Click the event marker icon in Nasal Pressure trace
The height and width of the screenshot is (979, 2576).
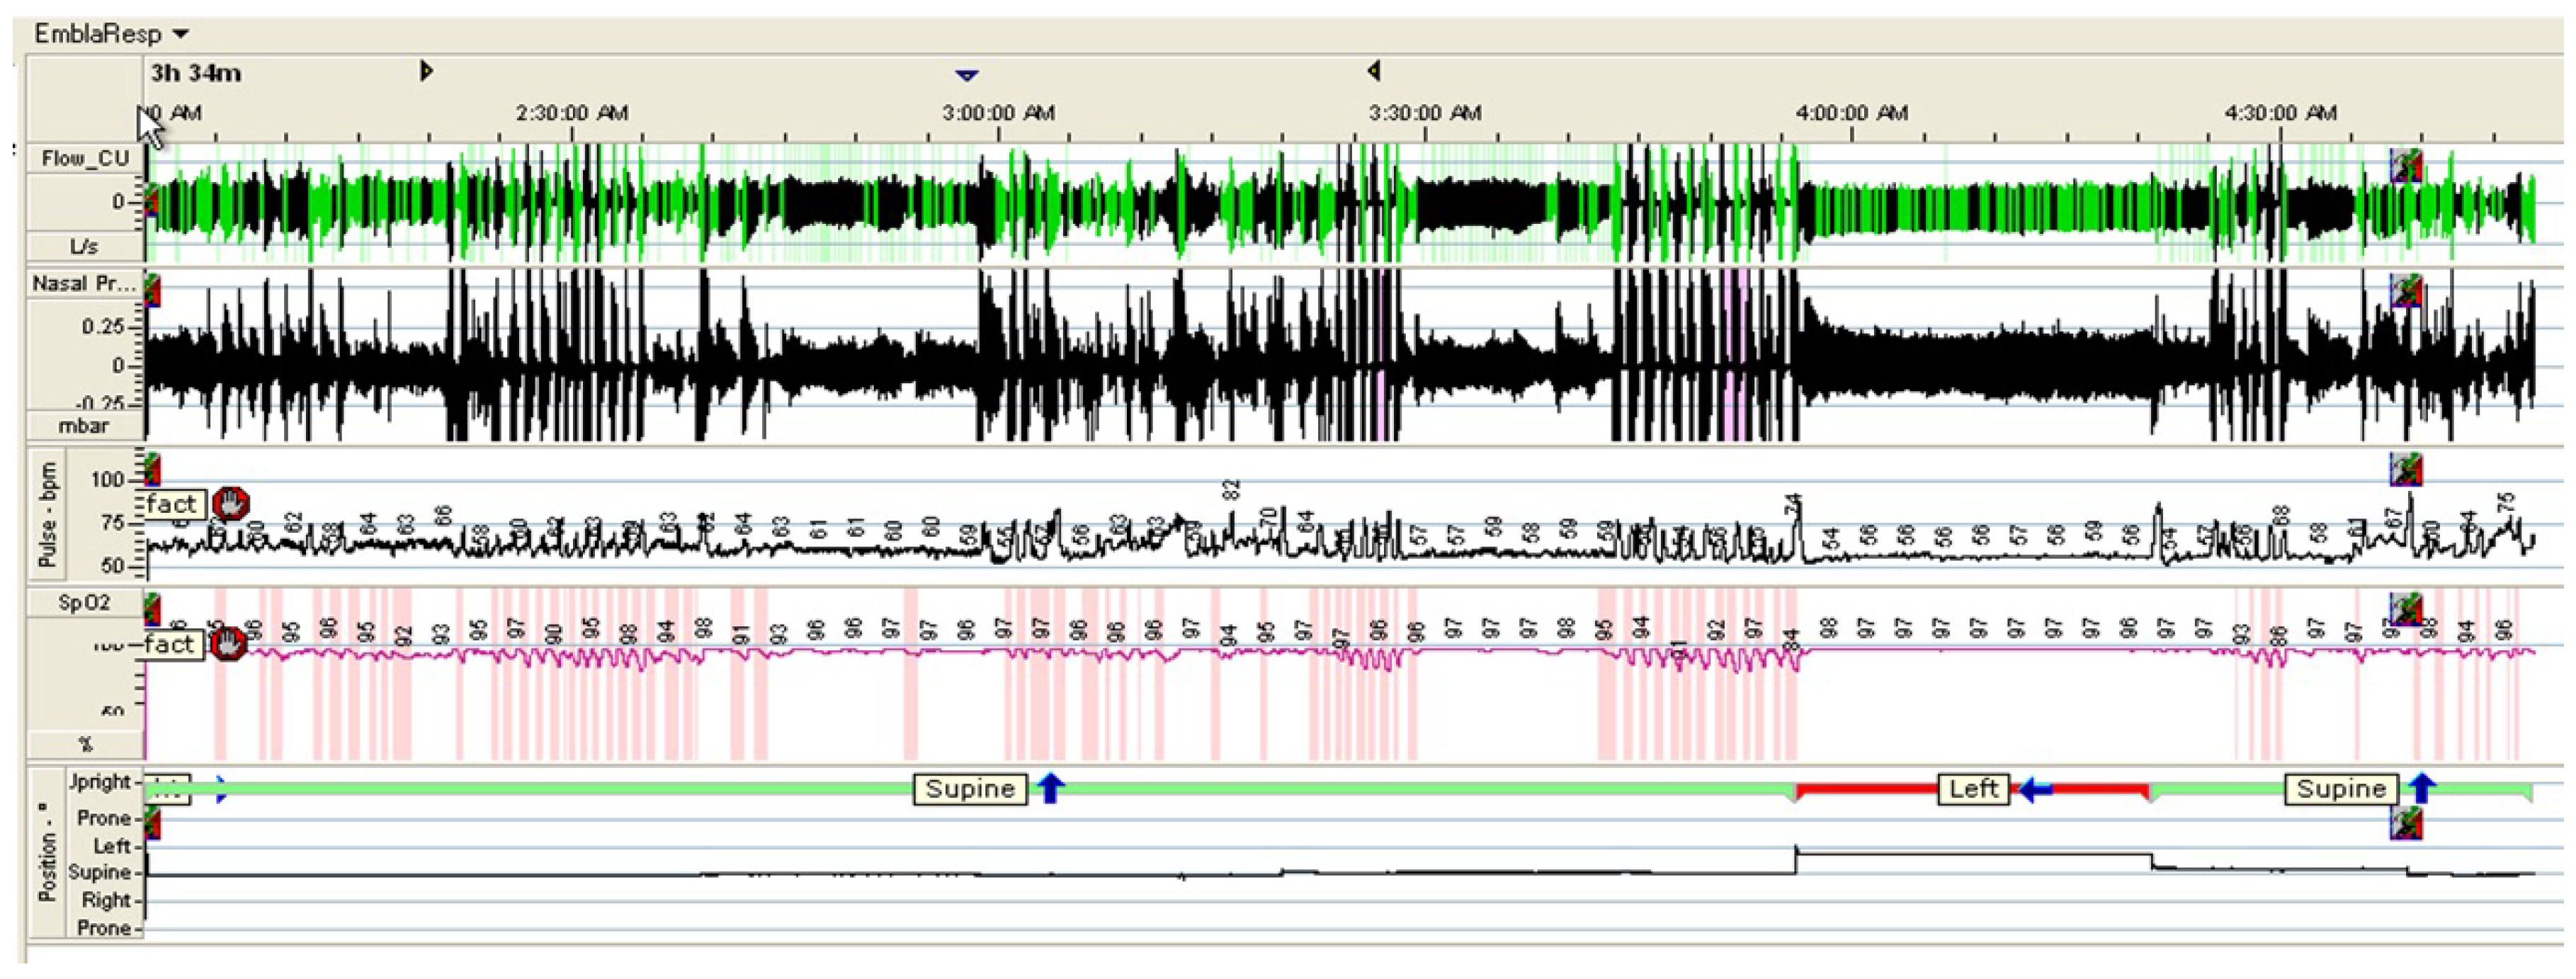[x=2406, y=290]
